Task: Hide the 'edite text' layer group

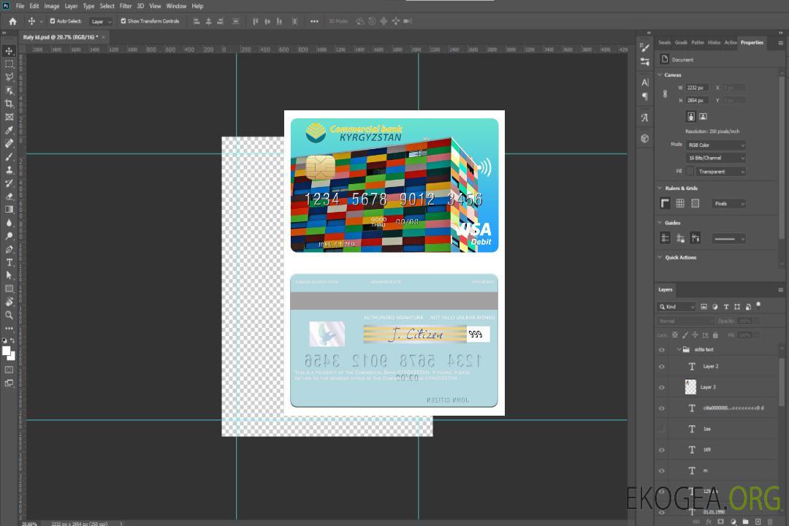Action: [662, 350]
